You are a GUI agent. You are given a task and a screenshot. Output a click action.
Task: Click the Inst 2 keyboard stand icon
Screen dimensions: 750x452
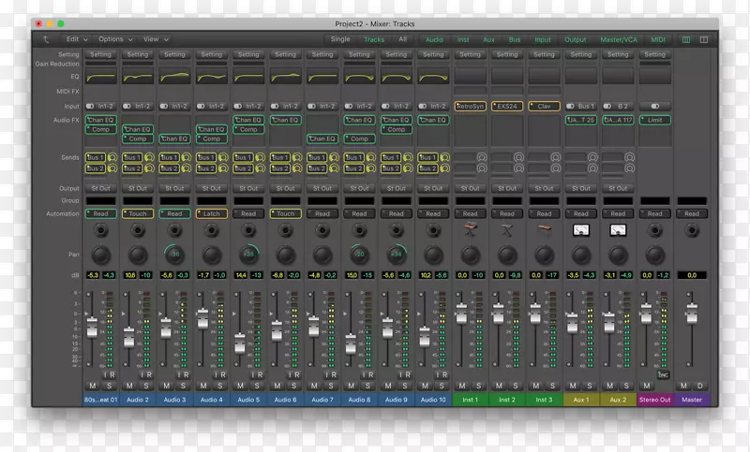[x=507, y=230]
